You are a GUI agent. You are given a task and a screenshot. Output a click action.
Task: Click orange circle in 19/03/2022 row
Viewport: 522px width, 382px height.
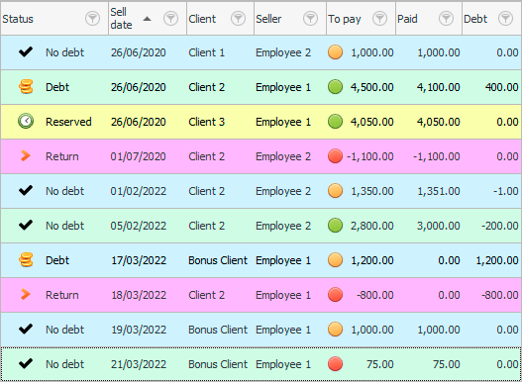(335, 330)
